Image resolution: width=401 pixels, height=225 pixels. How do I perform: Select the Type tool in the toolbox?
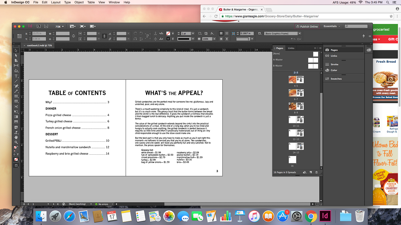pyautogui.click(x=16, y=76)
